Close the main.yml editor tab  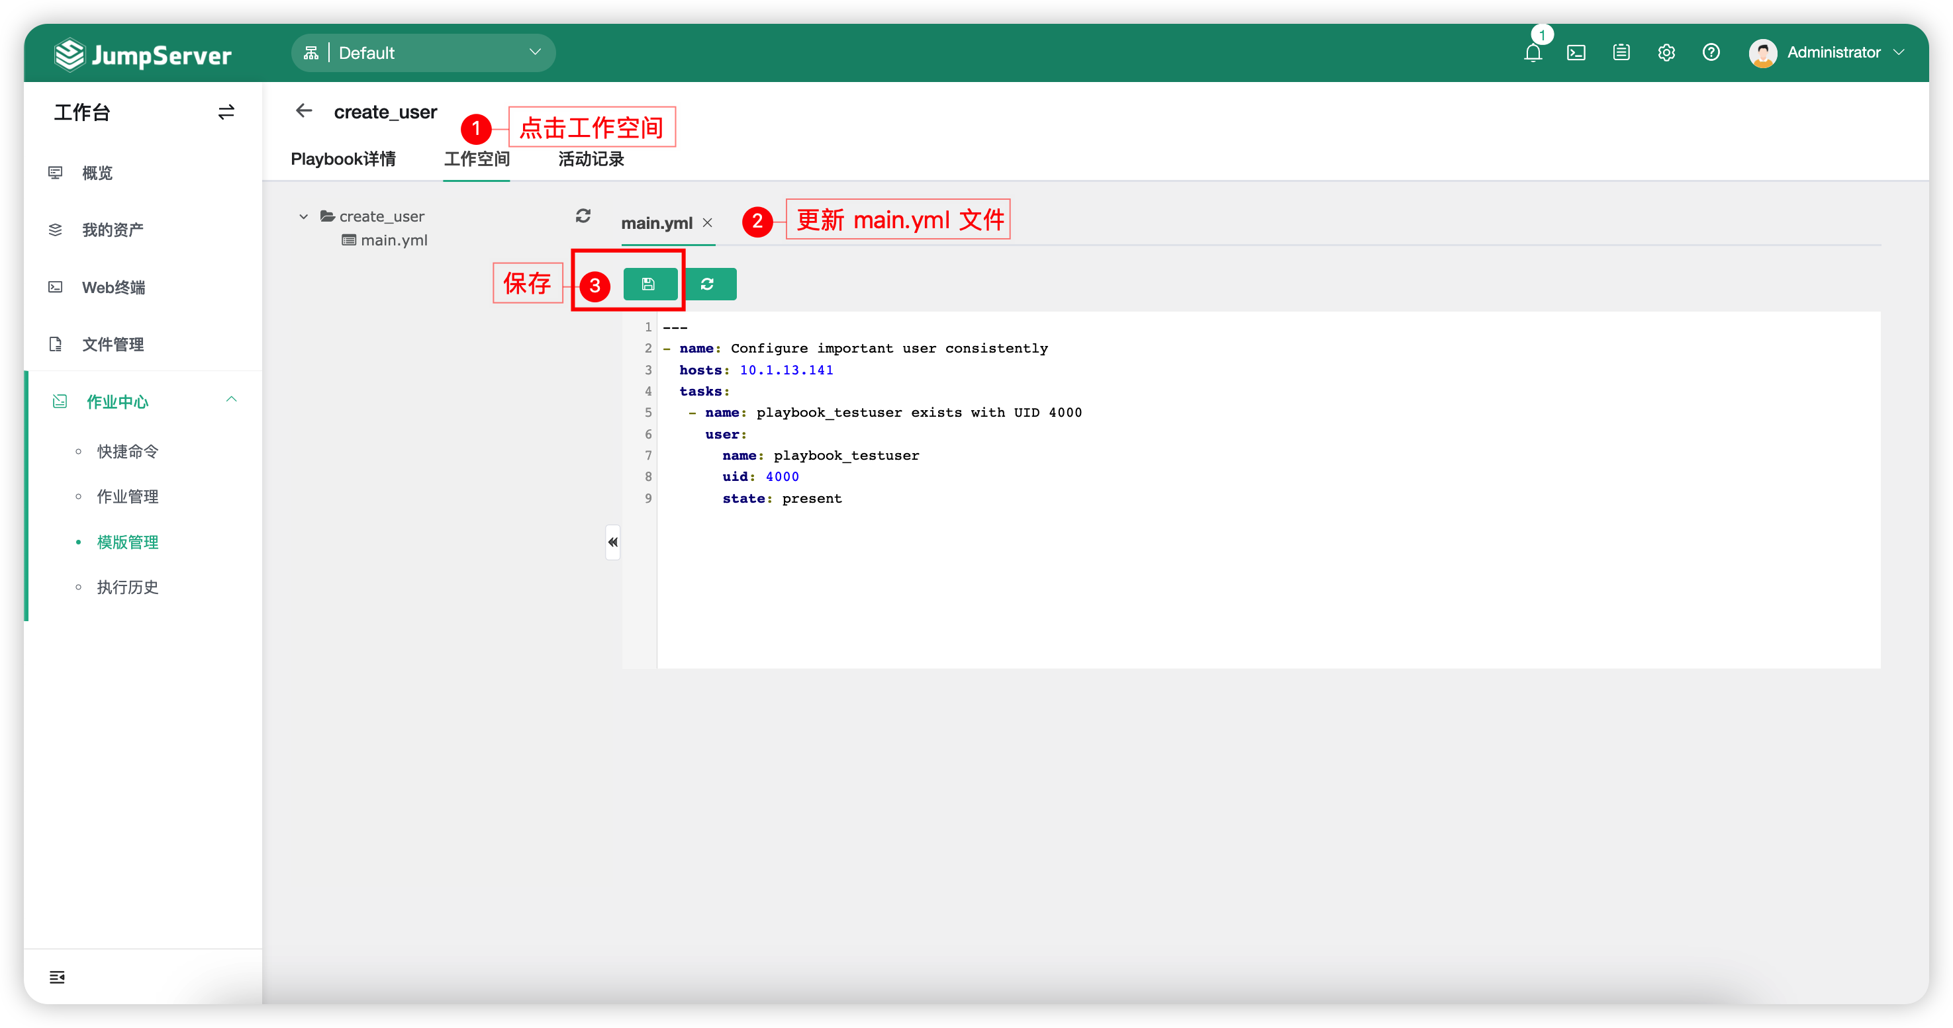tap(707, 223)
